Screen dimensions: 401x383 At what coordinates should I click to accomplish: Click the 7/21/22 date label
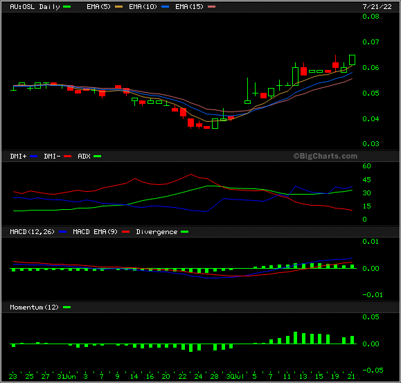[377, 7]
